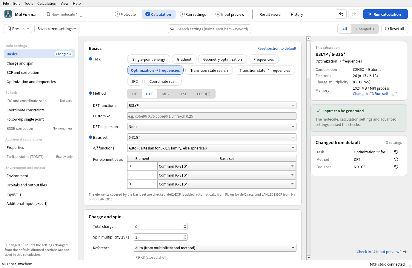Click Reset all button
412x268 pixels.
click(395, 29)
